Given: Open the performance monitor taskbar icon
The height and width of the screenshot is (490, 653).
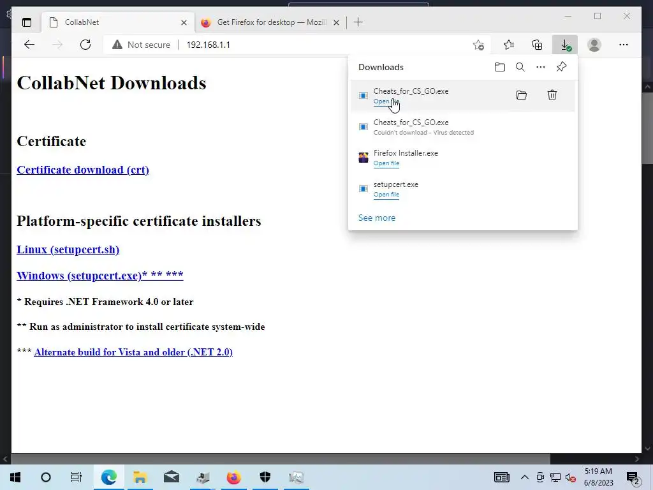Looking at the screenshot, I should [296, 477].
